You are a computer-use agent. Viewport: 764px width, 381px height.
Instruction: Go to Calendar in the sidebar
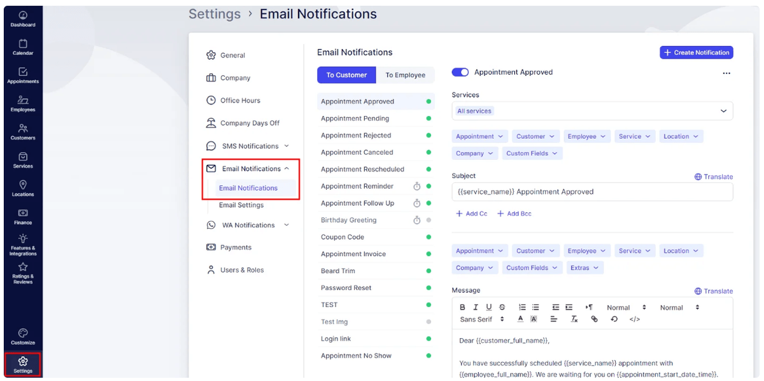coord(23,47)
